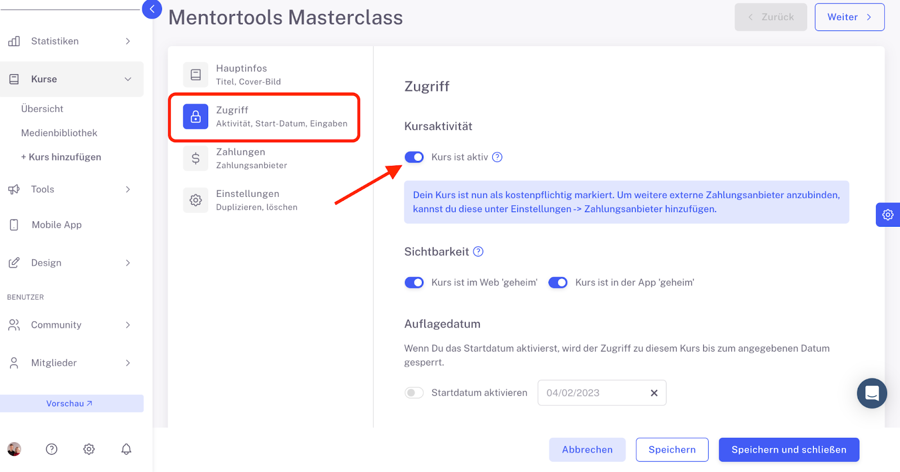Click the help icon beside Kurs ist aktiv
Screen dimensions: 900x472
click(497, 157)
